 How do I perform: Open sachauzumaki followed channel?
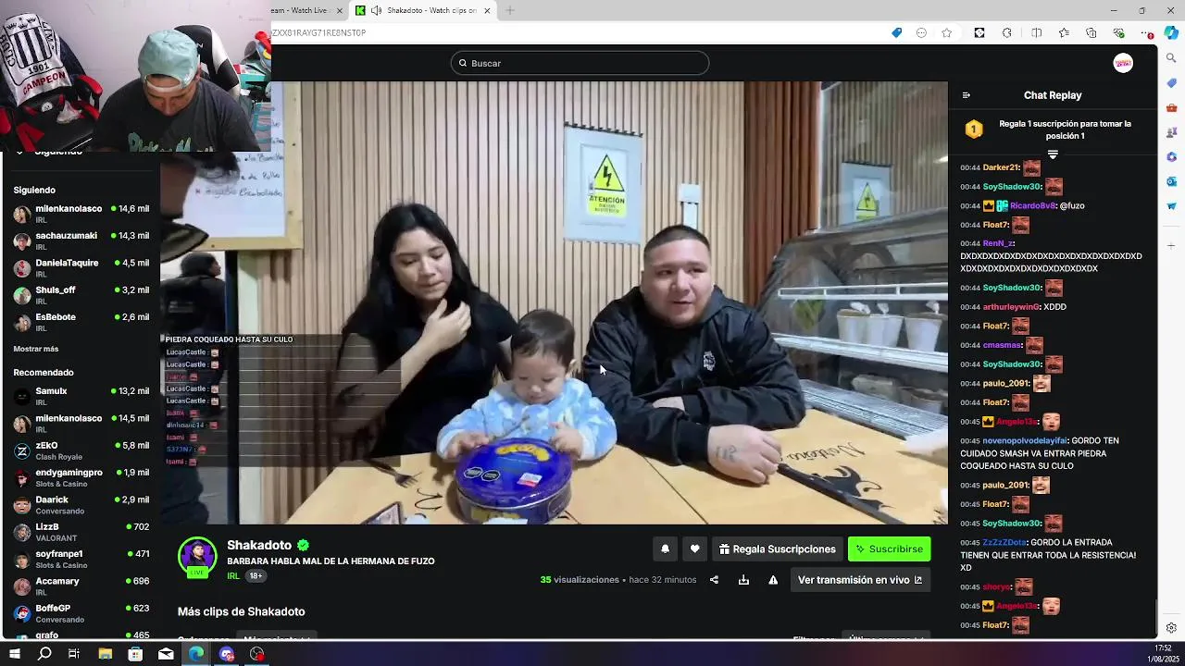[81, 240]
